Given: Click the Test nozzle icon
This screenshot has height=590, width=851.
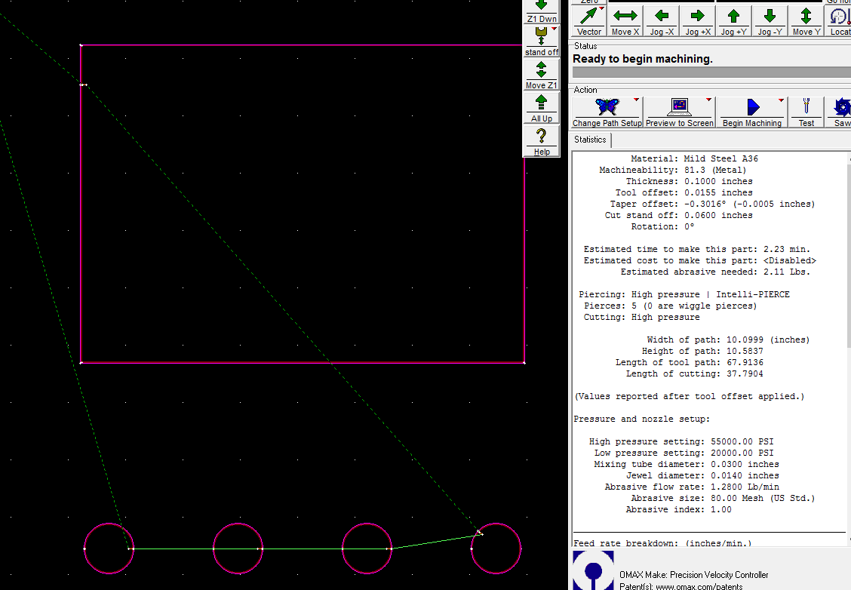Looking at the screenshot, I should coord(806,106).
